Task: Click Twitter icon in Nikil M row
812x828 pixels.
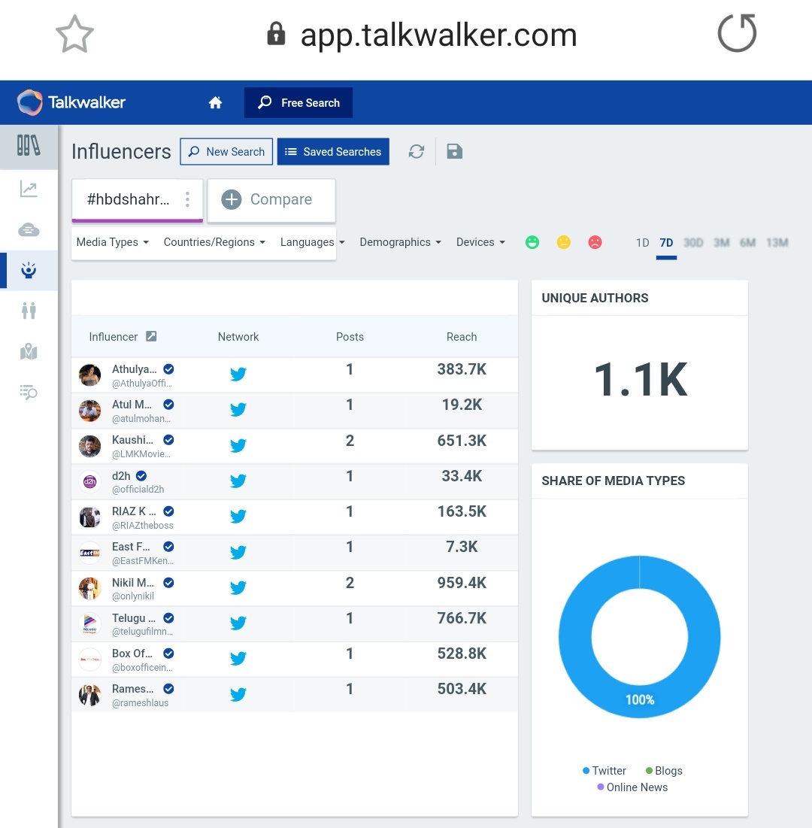Action: [238, 588]
